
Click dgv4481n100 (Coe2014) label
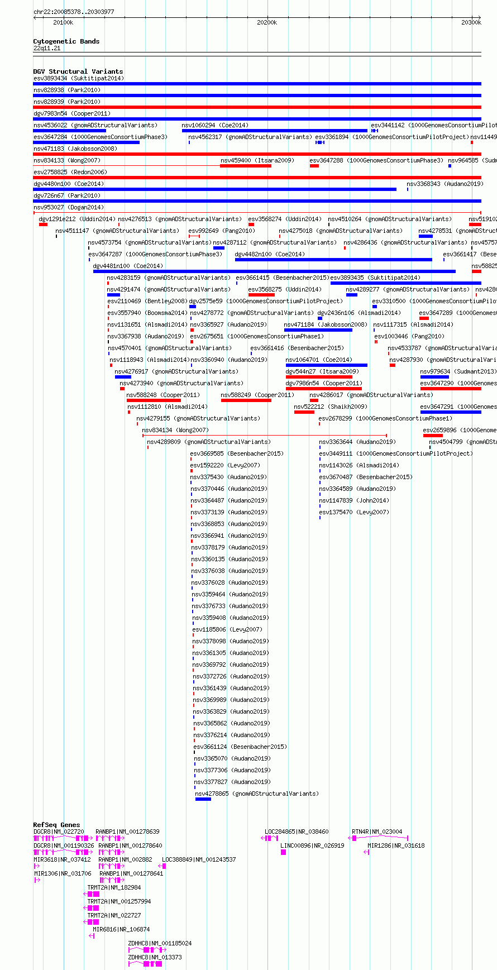[x=128, y=266]
